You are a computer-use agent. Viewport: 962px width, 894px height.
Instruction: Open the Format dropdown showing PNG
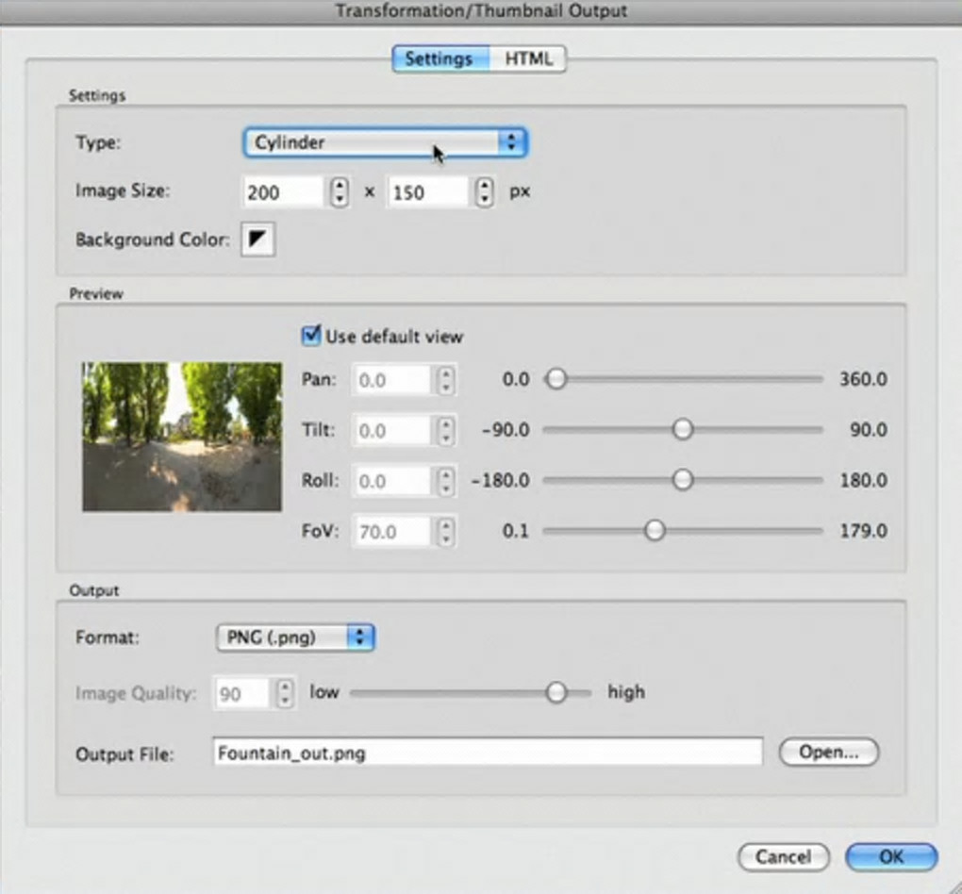295,637
